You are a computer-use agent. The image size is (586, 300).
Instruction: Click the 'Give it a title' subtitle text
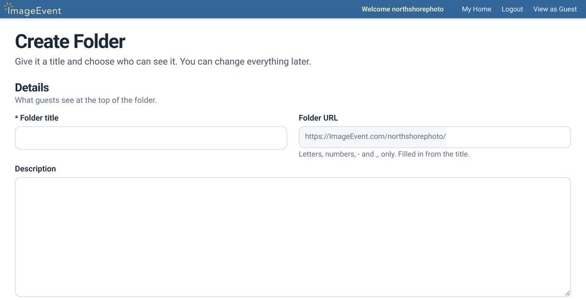(163, 61)
